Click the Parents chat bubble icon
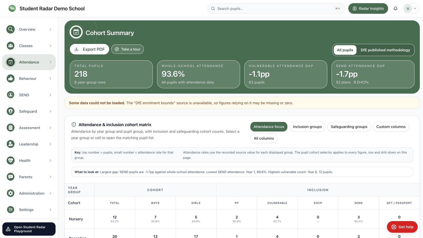The image size is (423, 238). [11, 177]
